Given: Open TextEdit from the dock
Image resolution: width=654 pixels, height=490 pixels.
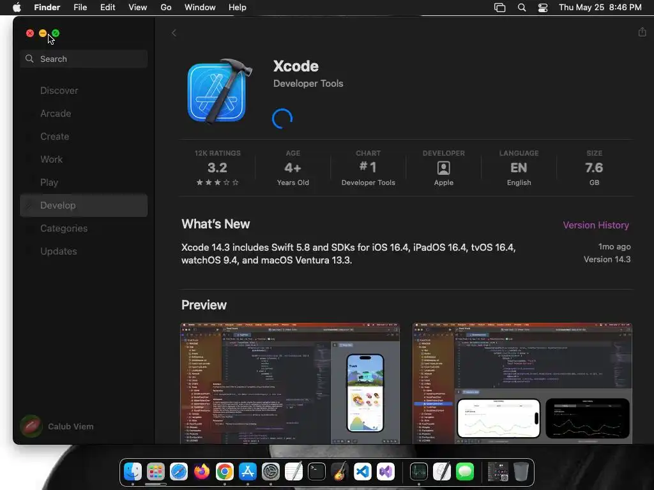Looking at the screenshot, I should pyautogui.click(x=294, y=471).
